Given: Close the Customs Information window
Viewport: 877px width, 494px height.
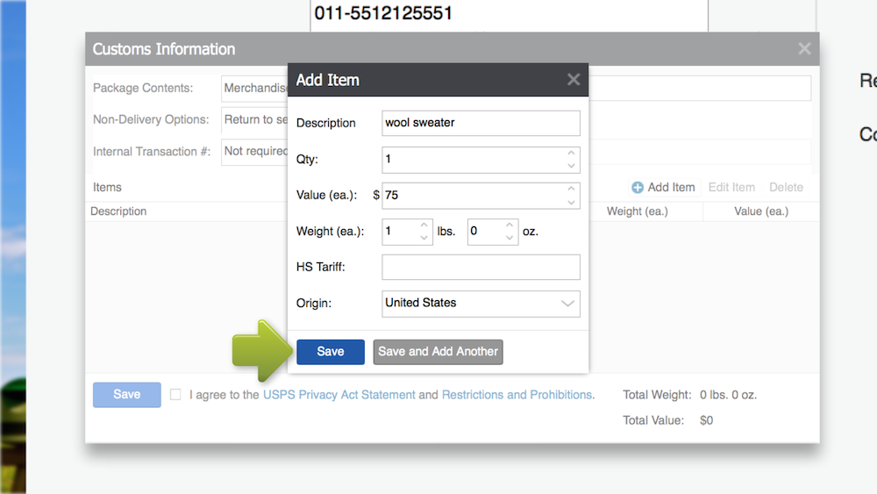Looking at the screenshot, I should pos(804,49).
